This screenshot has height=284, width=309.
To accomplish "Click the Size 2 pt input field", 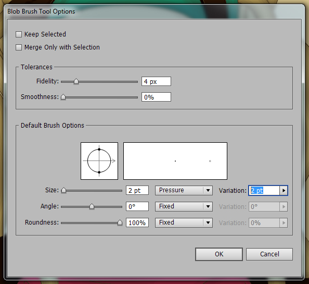I will click(137, 190).
